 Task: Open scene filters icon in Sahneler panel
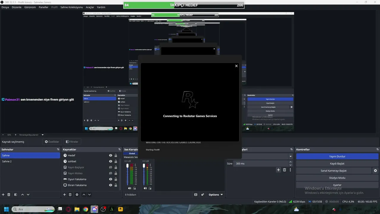[15, 195]
